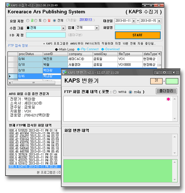
Task: Click the userID column header
Action: tap(55, 54)
